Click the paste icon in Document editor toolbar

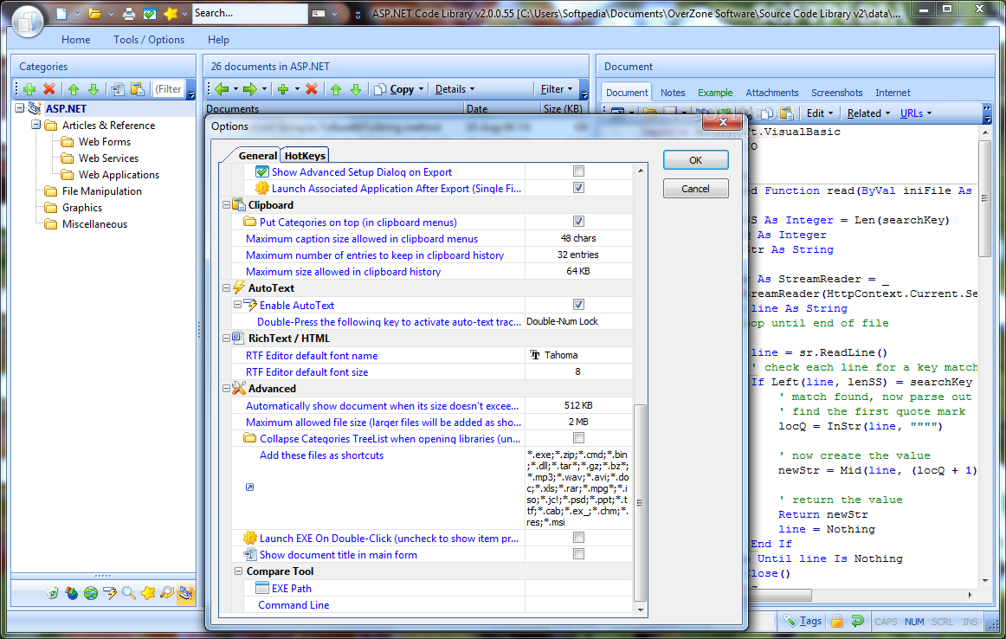pos(787,113)
